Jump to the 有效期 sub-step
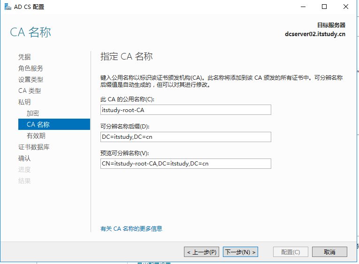Viewport: 359px width, 264px height. tap(36, 136)
